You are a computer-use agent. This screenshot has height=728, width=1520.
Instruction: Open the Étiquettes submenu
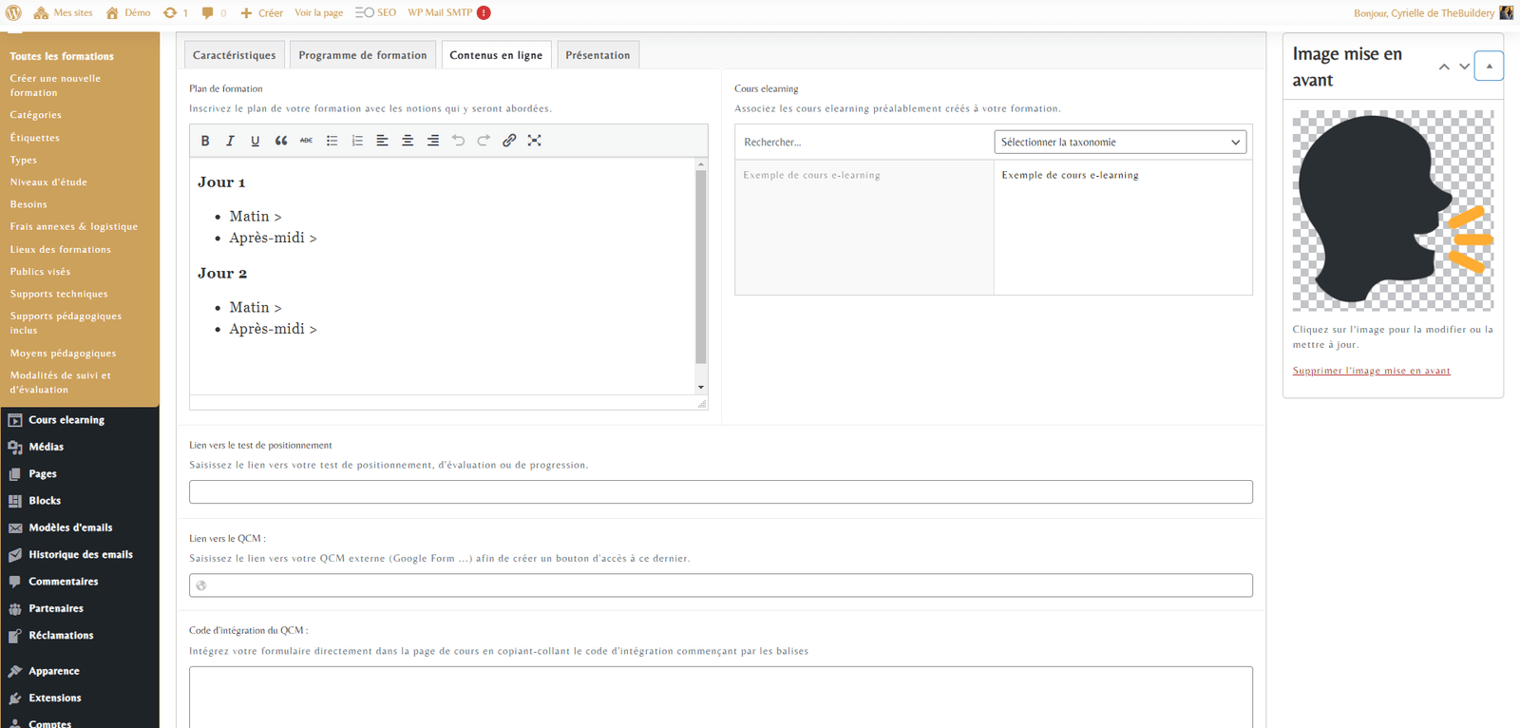click(x=35, y=138)
